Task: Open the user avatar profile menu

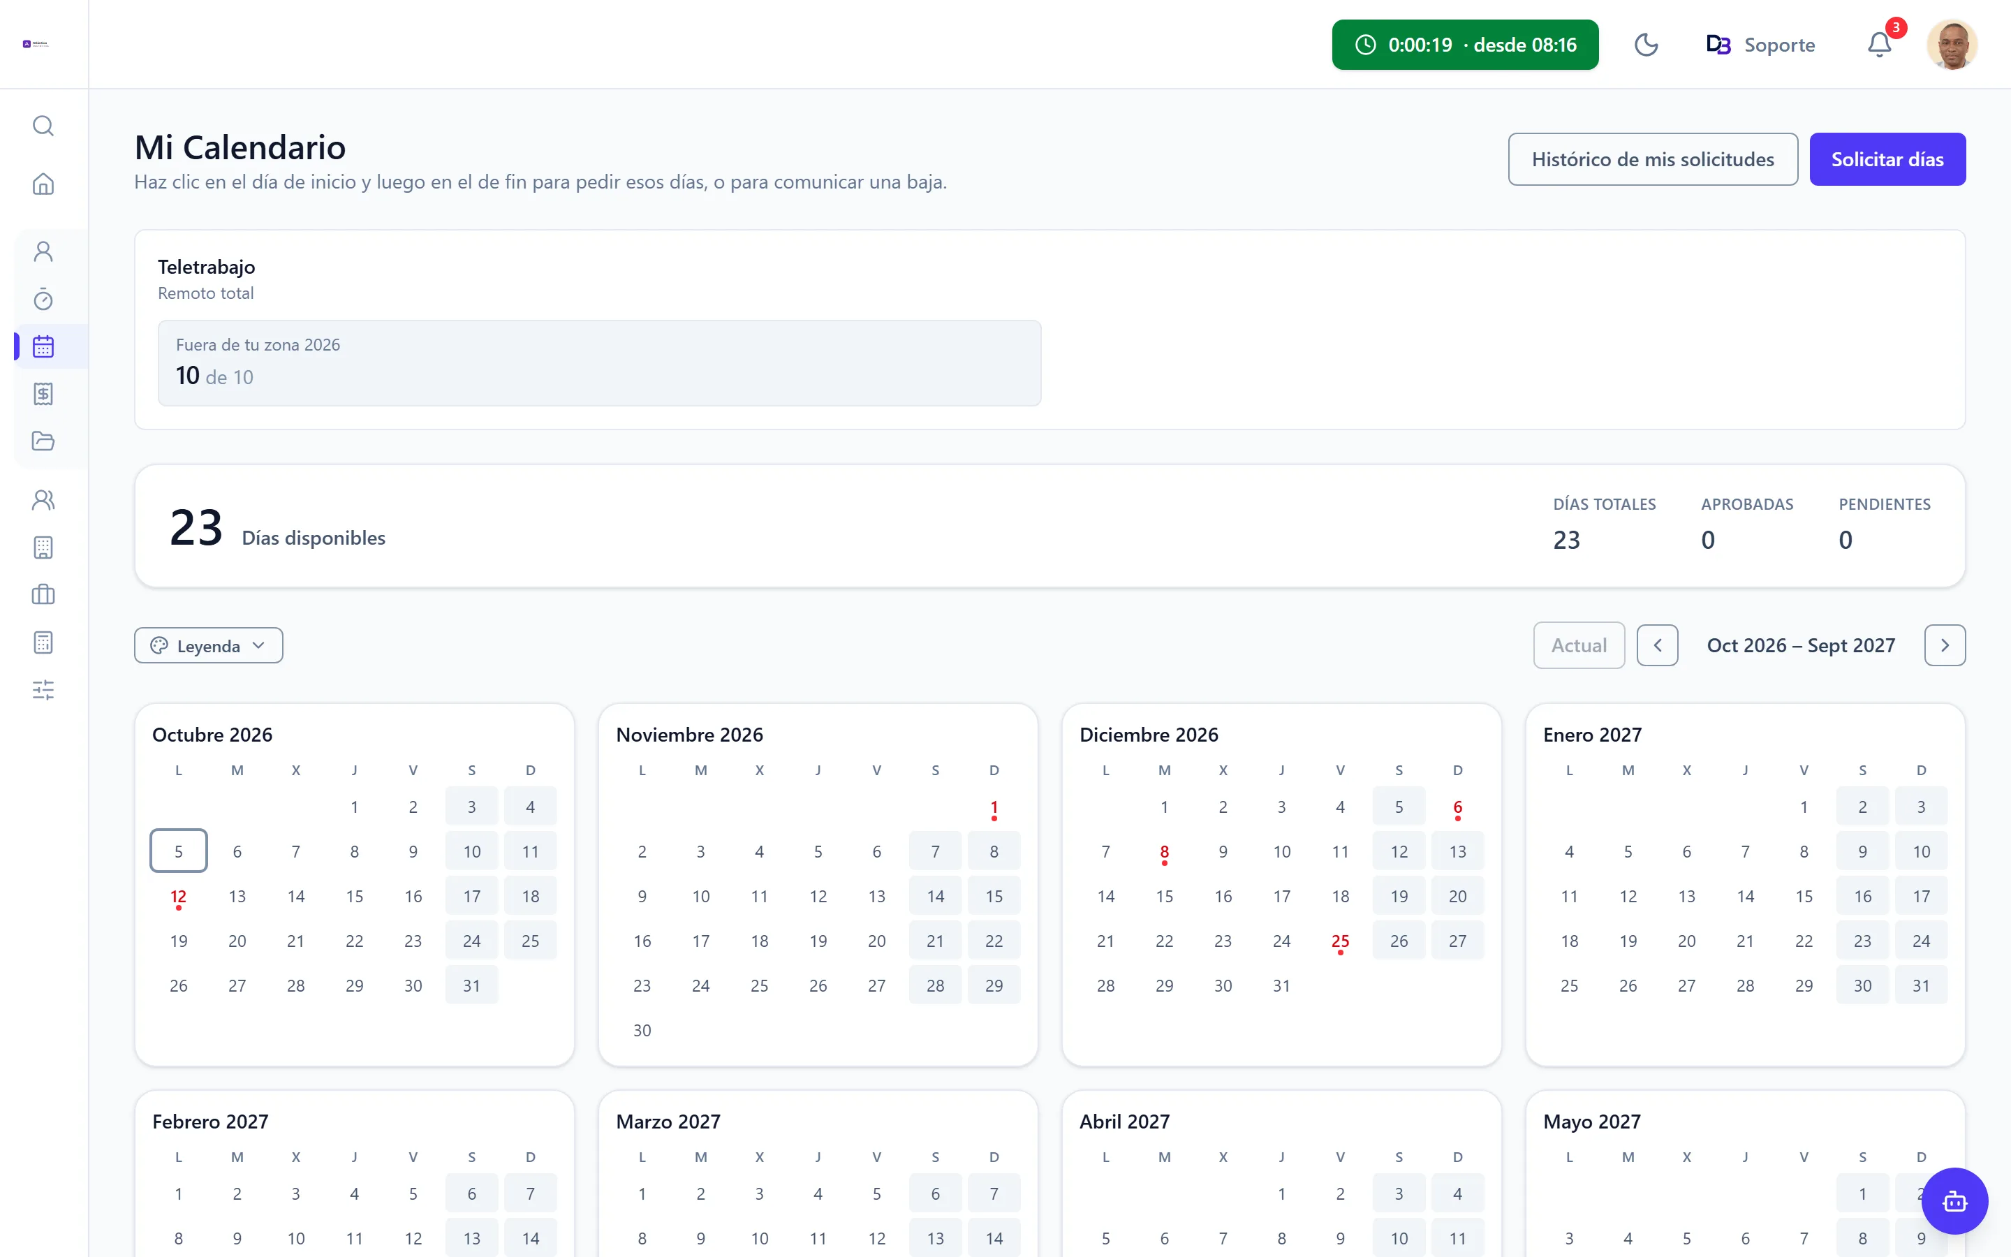Action: (x=1952, y=45)
